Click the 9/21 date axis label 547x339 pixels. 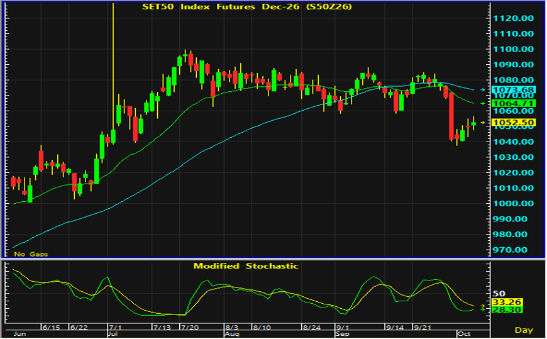(x=423, y=328)
